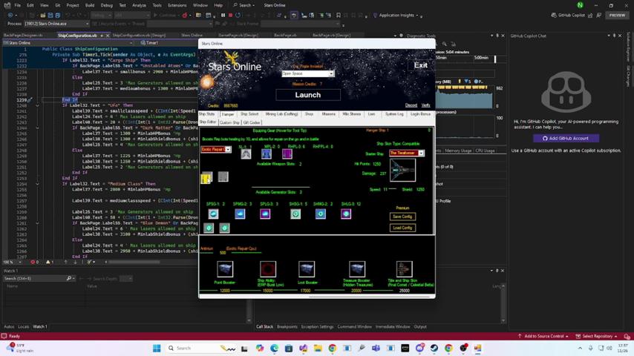Click Save All in Visual Studio toolbar
Viewport: 634px width, 356px height.
coord(57,16)
